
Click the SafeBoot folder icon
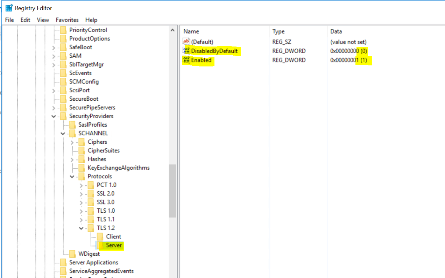[63, 47]
